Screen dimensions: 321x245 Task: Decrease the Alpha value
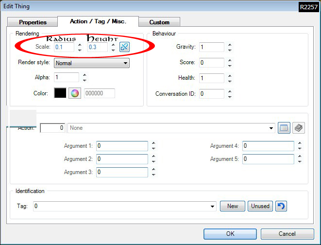(x=85, y=80)
